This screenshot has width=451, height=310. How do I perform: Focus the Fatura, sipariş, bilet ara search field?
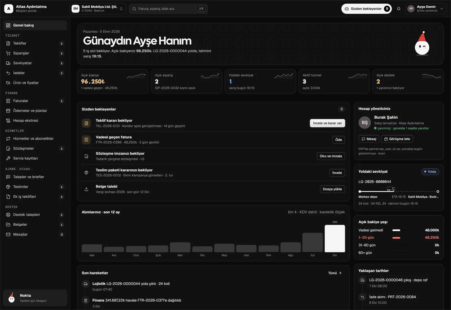click(169, 9)
